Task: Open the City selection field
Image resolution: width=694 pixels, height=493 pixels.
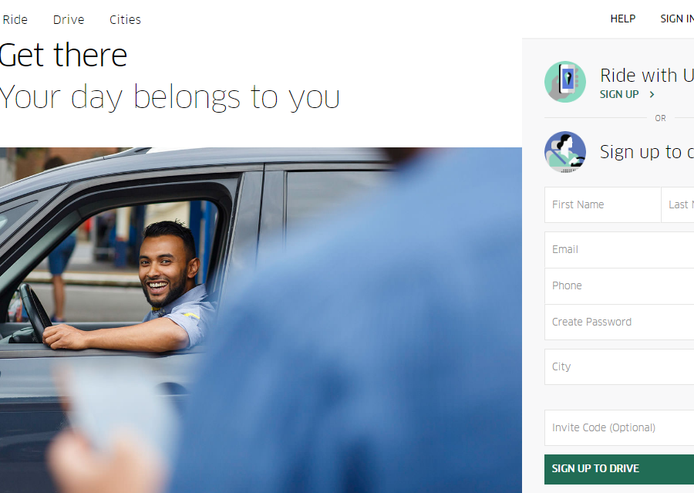Action: tap(619, 366)
